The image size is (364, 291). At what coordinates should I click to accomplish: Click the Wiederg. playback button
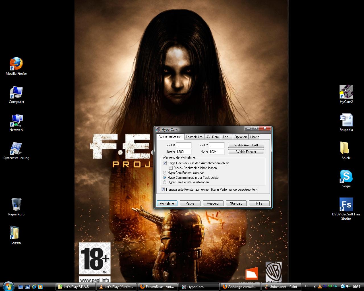[x=213, y=203]
